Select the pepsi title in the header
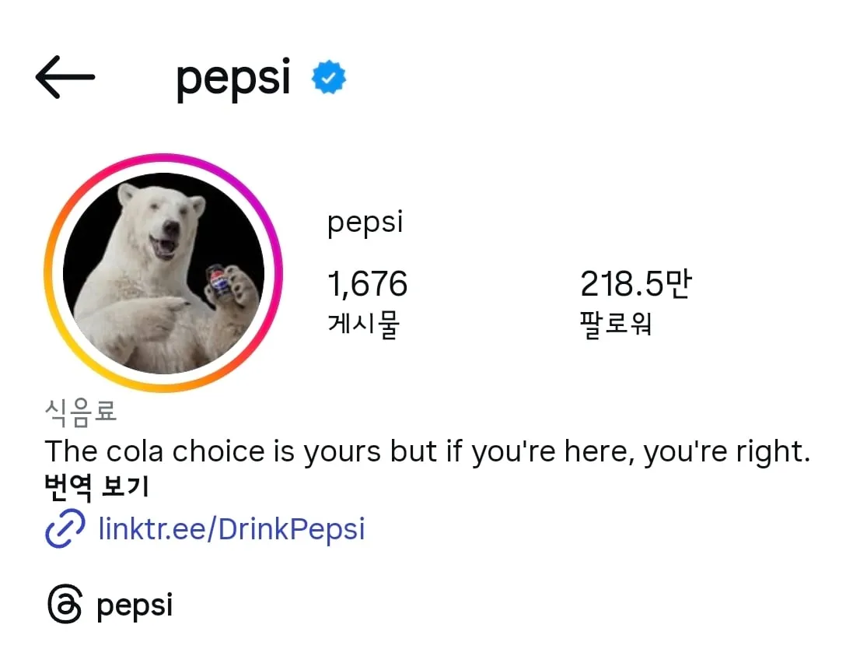This screenshot has width=860, height=649. 232,76
